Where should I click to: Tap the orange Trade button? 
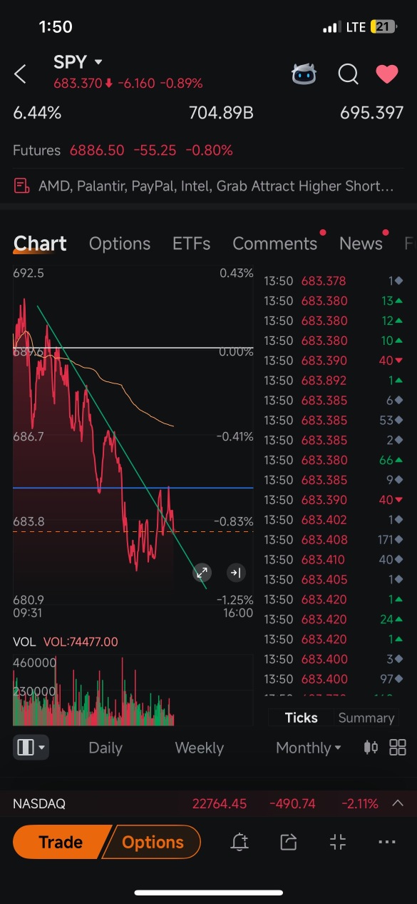(x=61, y=843)
